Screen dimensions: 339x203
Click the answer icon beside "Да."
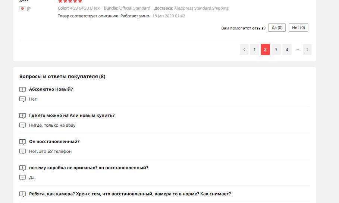click(x=22, y=177)
